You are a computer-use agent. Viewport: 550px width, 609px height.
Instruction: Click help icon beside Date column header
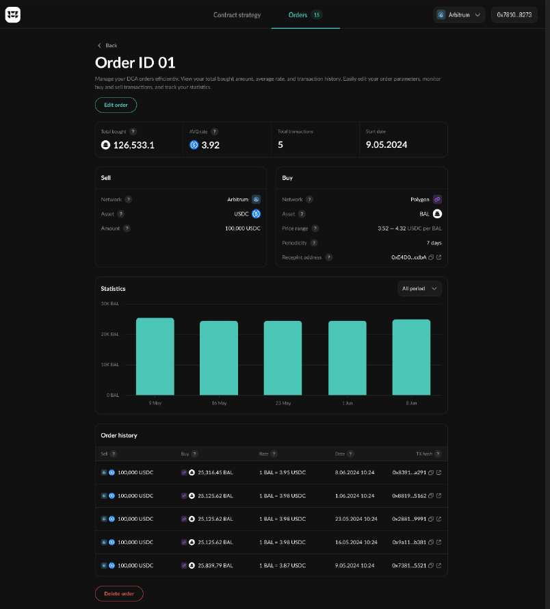tap(350, 454)
